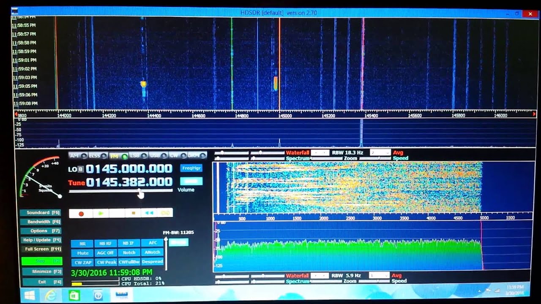This screenshot has height=304, width=541.
Task: Click the date-time readout 3/30/2016 11:59:08 PM
Action: coord(112,273)
